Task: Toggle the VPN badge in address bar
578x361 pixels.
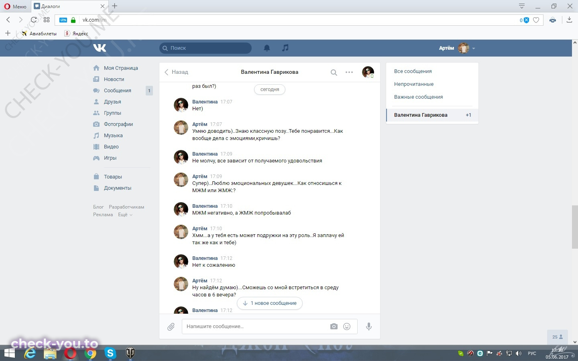Action: [63, 20]
